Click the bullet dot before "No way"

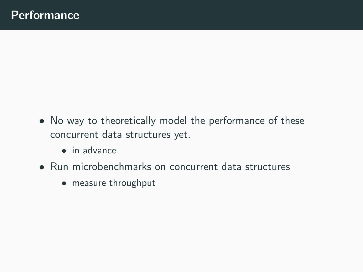click(x=42, y=121)
